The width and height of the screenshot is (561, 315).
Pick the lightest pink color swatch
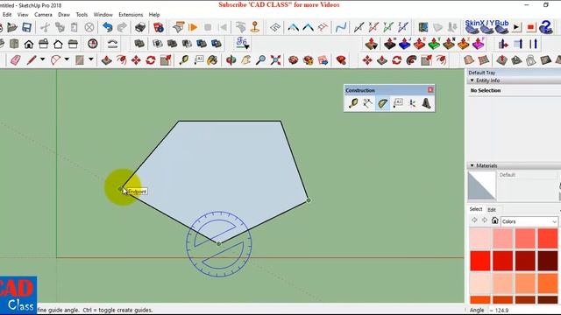click(480, 239)
